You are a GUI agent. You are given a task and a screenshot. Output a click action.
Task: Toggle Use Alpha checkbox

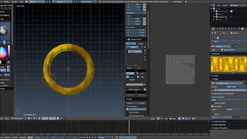click(212, 107)
